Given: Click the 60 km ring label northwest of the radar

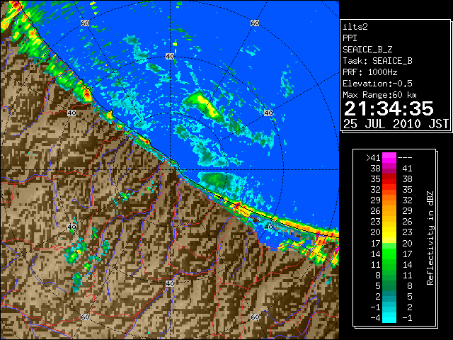Looking at the screenshot, I should coord(85,23).
